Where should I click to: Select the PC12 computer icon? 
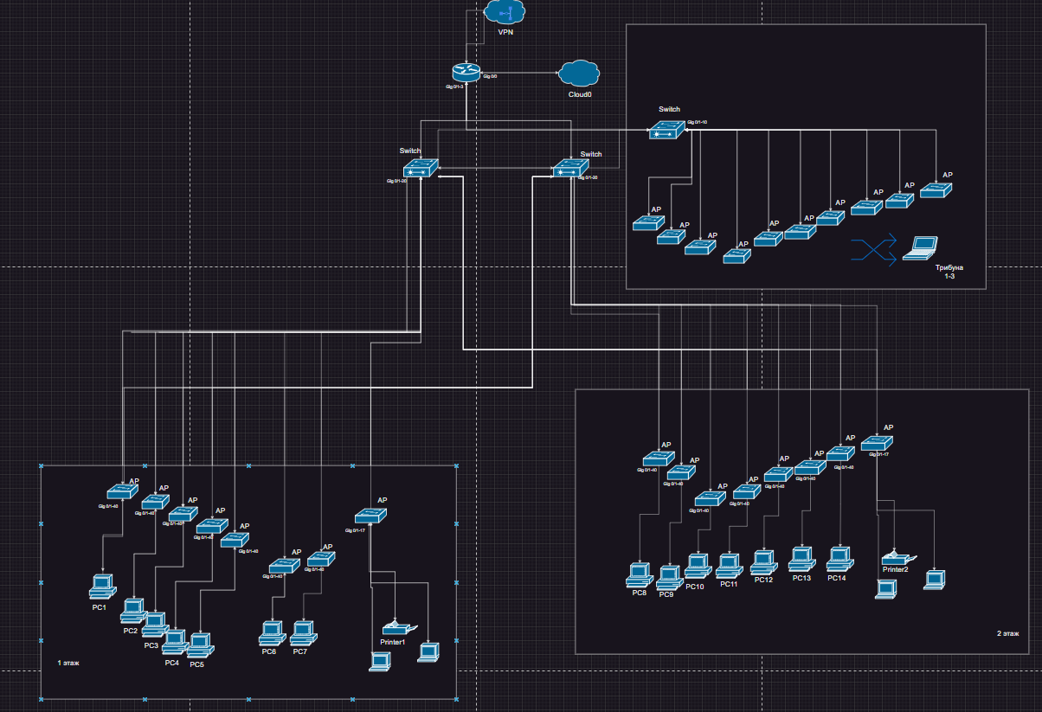pyautogui.click(x=763, y=562)
